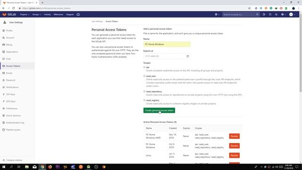Open Notifications in settings sidebar

click(12, 87)
